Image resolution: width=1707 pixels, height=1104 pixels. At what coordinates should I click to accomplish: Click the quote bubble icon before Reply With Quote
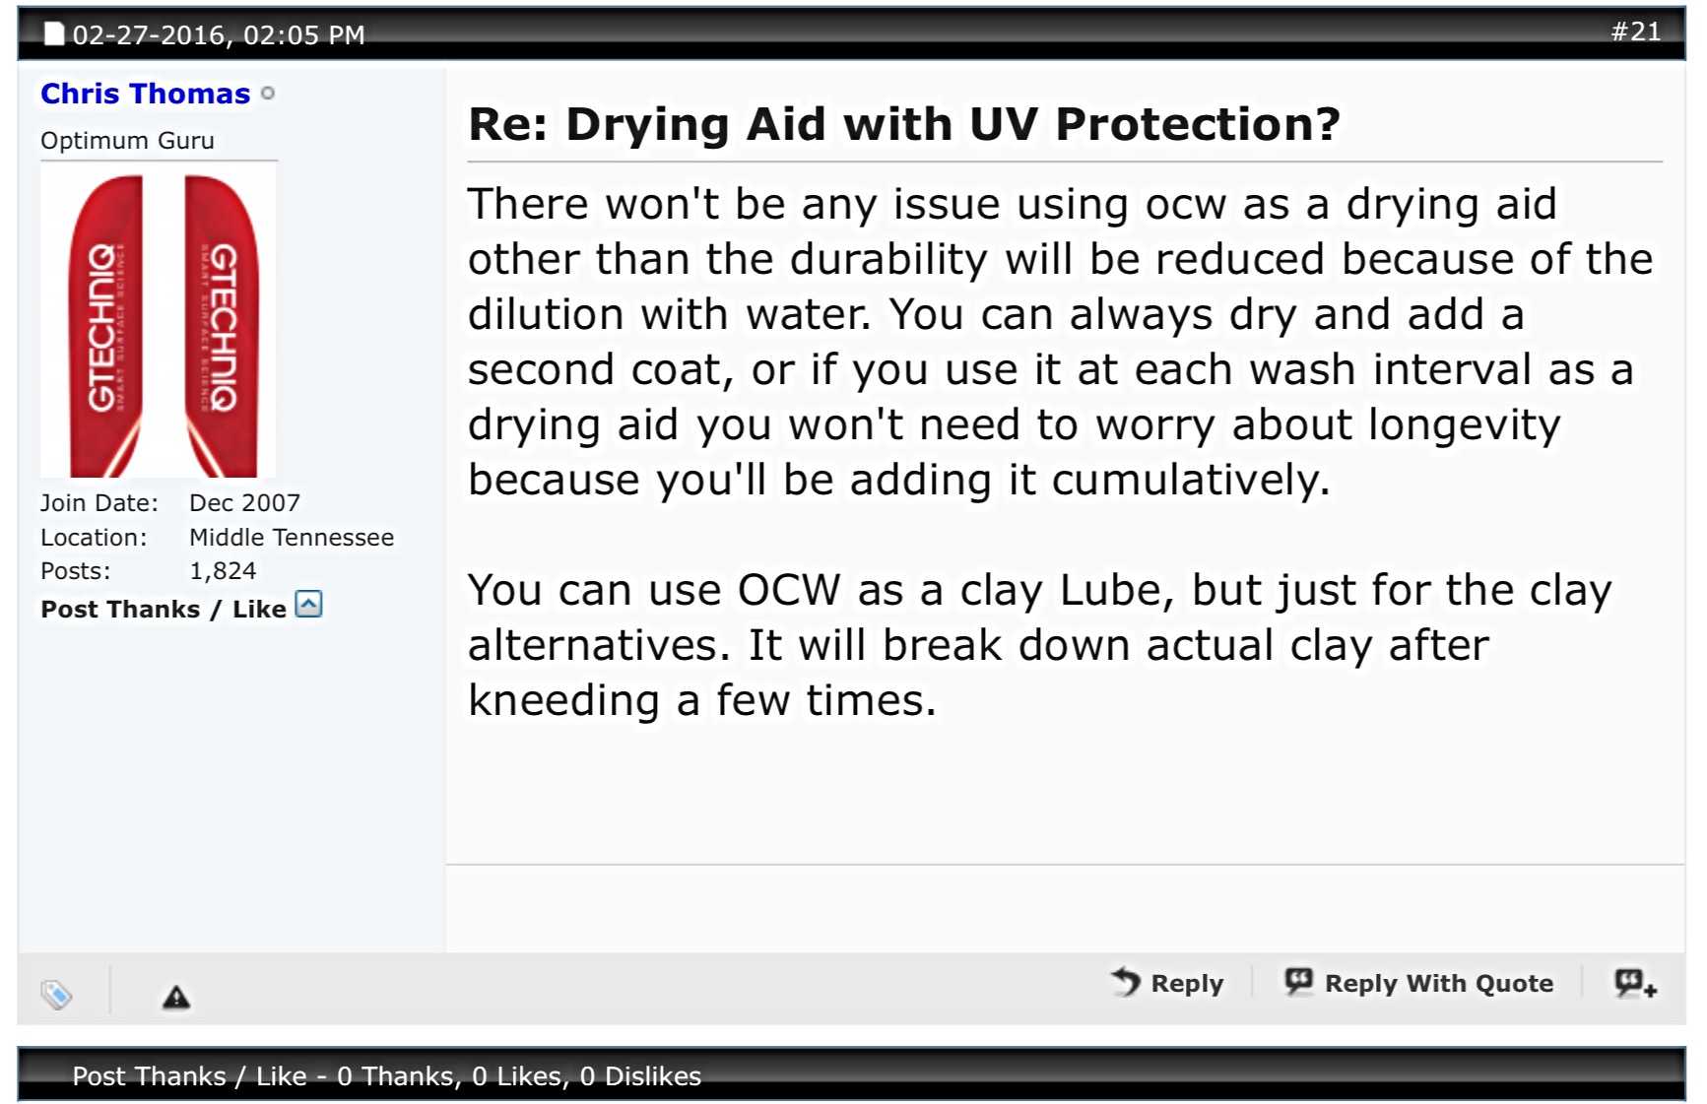pyautogui.click(x=1299, y=981)
